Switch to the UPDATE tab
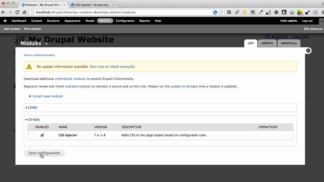 (267, 43)
